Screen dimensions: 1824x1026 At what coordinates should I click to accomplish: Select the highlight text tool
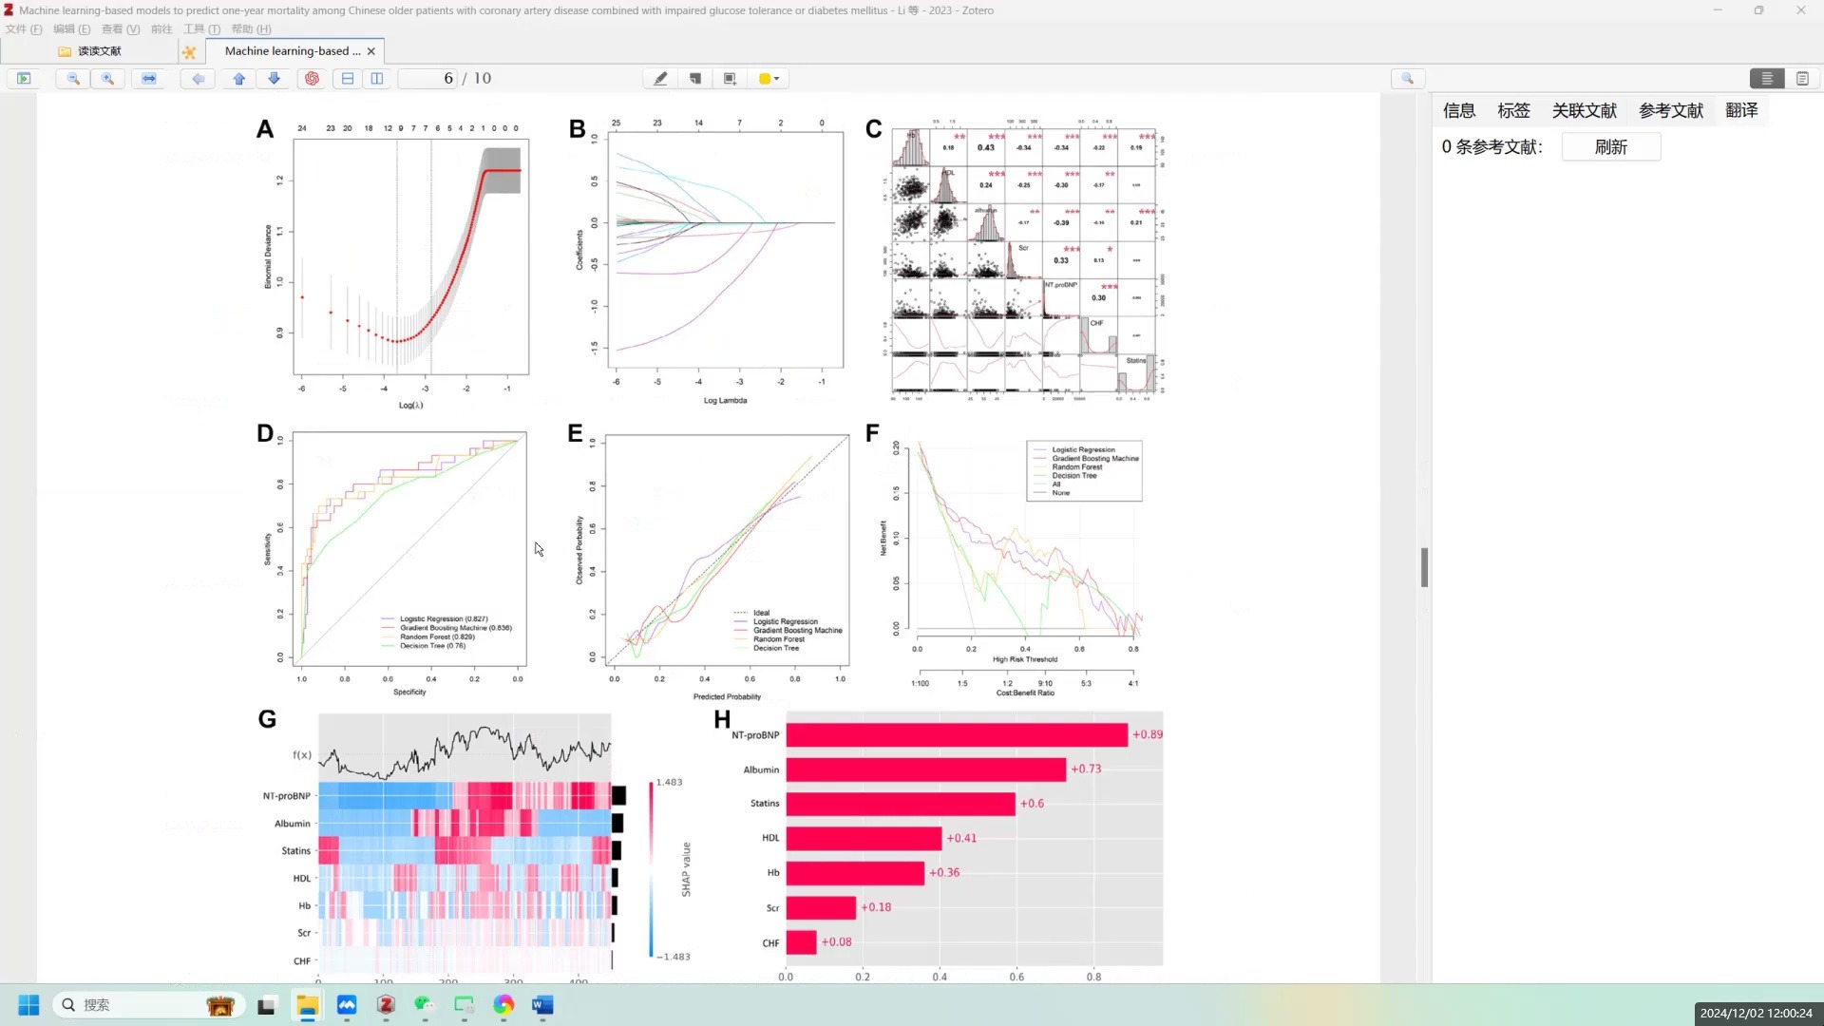660,79
